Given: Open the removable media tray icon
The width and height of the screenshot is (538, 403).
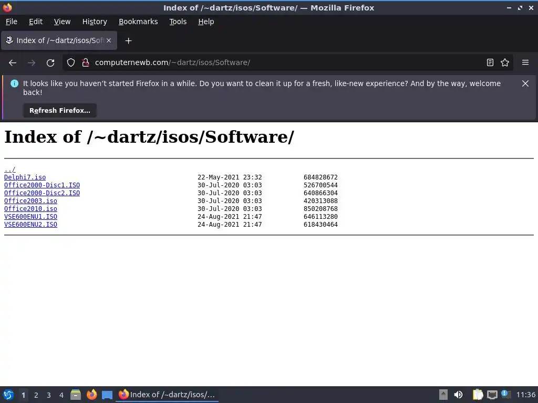Looking at the screenshot, I should pos(443,395).
